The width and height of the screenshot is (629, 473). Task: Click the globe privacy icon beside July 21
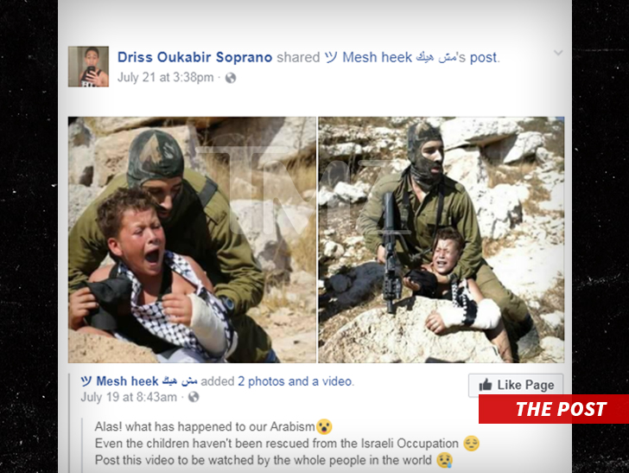coord(231,78)
